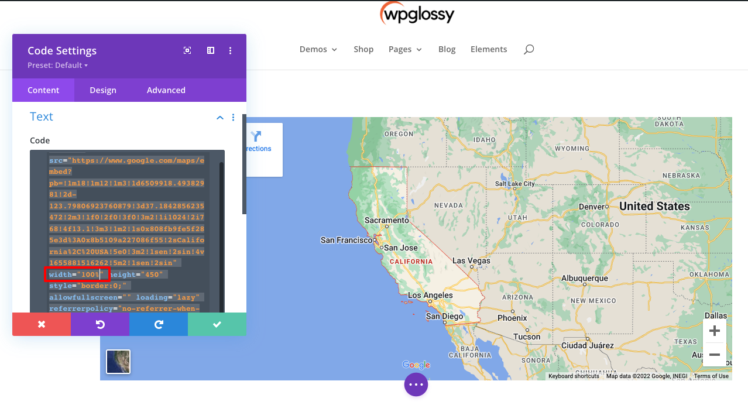Open Code Settings more options menu

231,50
